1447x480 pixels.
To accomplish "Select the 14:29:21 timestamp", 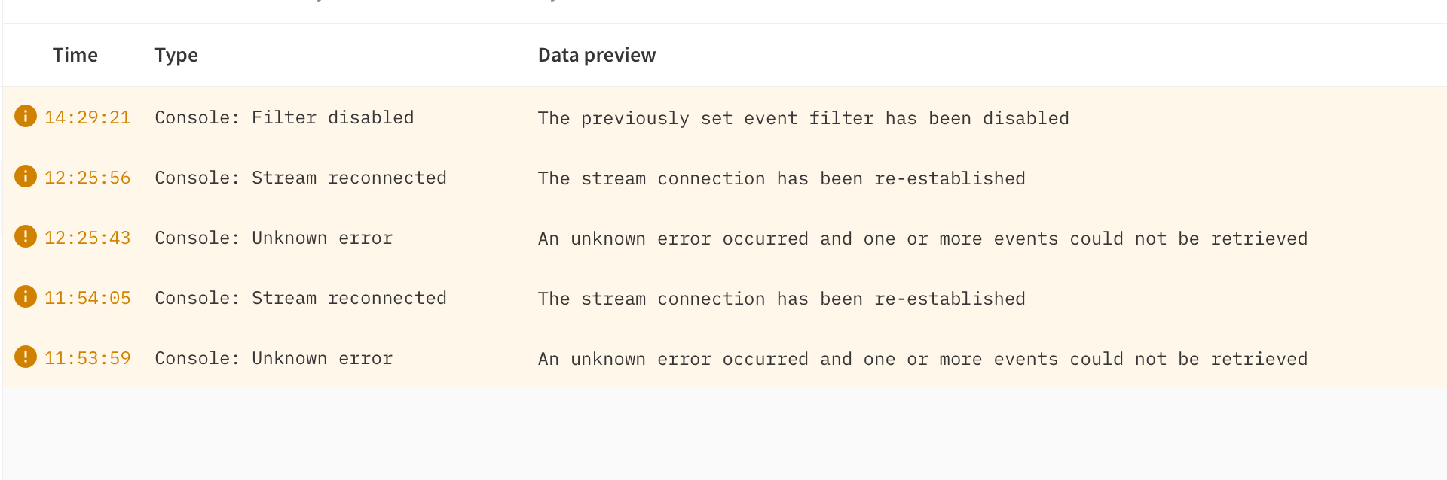I will point(87,117).
